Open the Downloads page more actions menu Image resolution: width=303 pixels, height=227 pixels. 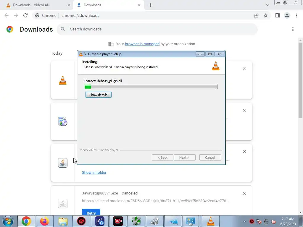tap(293, 29)
